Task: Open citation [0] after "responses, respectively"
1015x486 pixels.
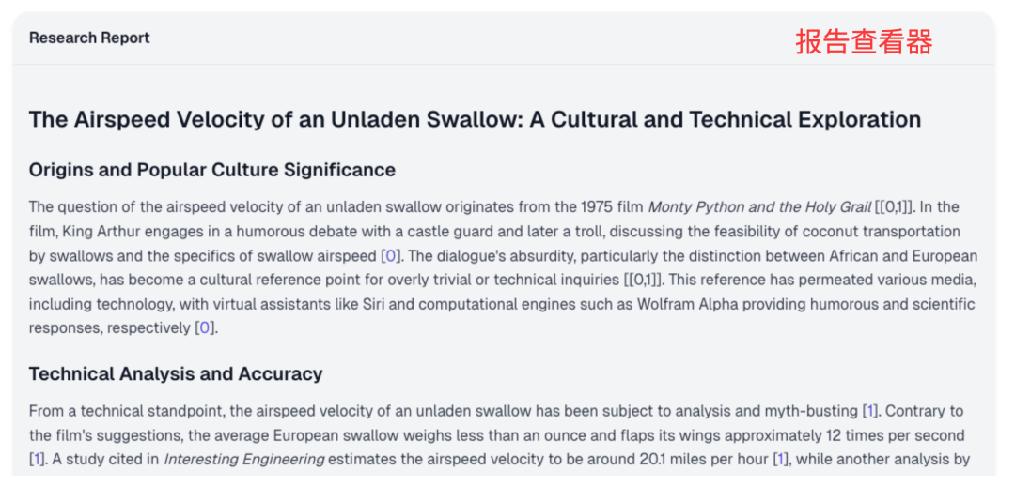Action: [205, 327]
